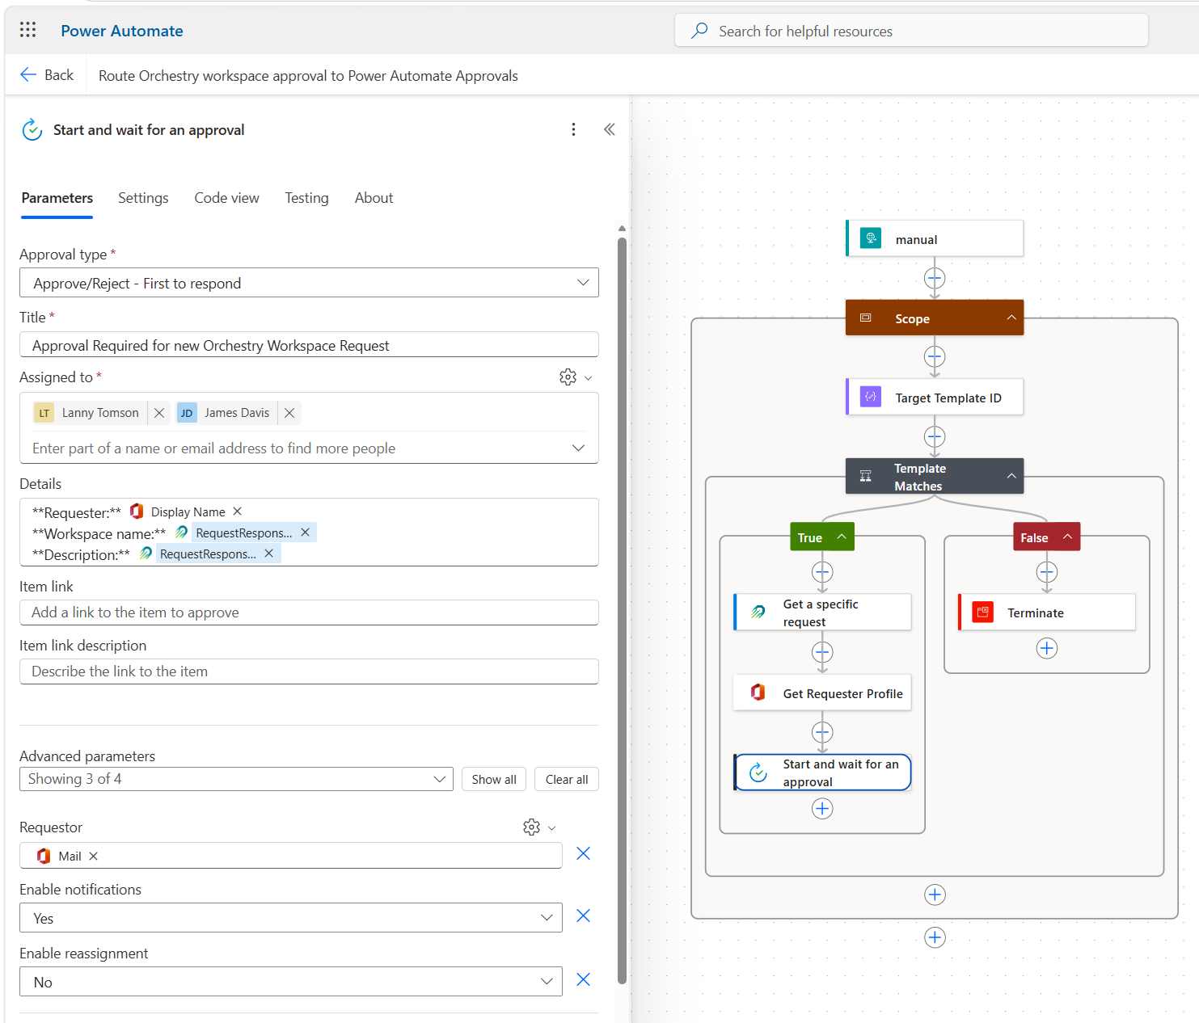Open the three-dot more options menu
1199x1023 pixels.
coord(573,129)
